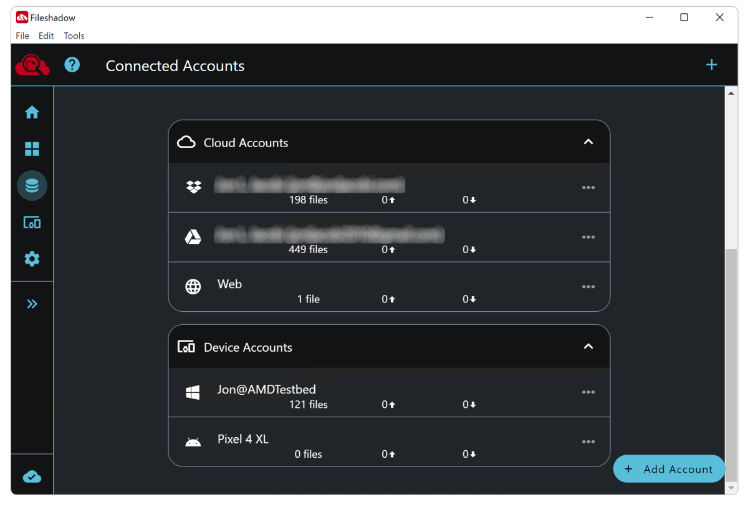Click the scrollbar down arrow
The image size is (748, 507).
[731, 488]
